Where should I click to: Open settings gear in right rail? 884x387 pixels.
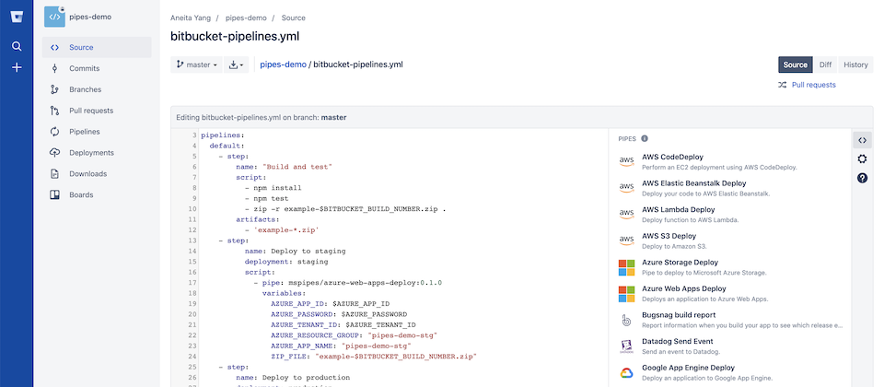click(862, 159)
